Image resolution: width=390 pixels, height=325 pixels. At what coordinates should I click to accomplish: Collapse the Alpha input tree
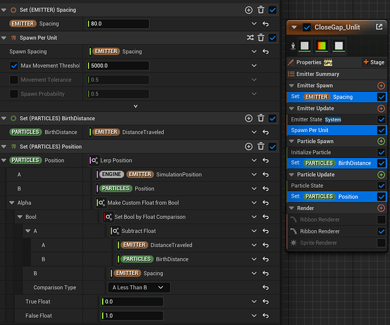click(12, 203)
